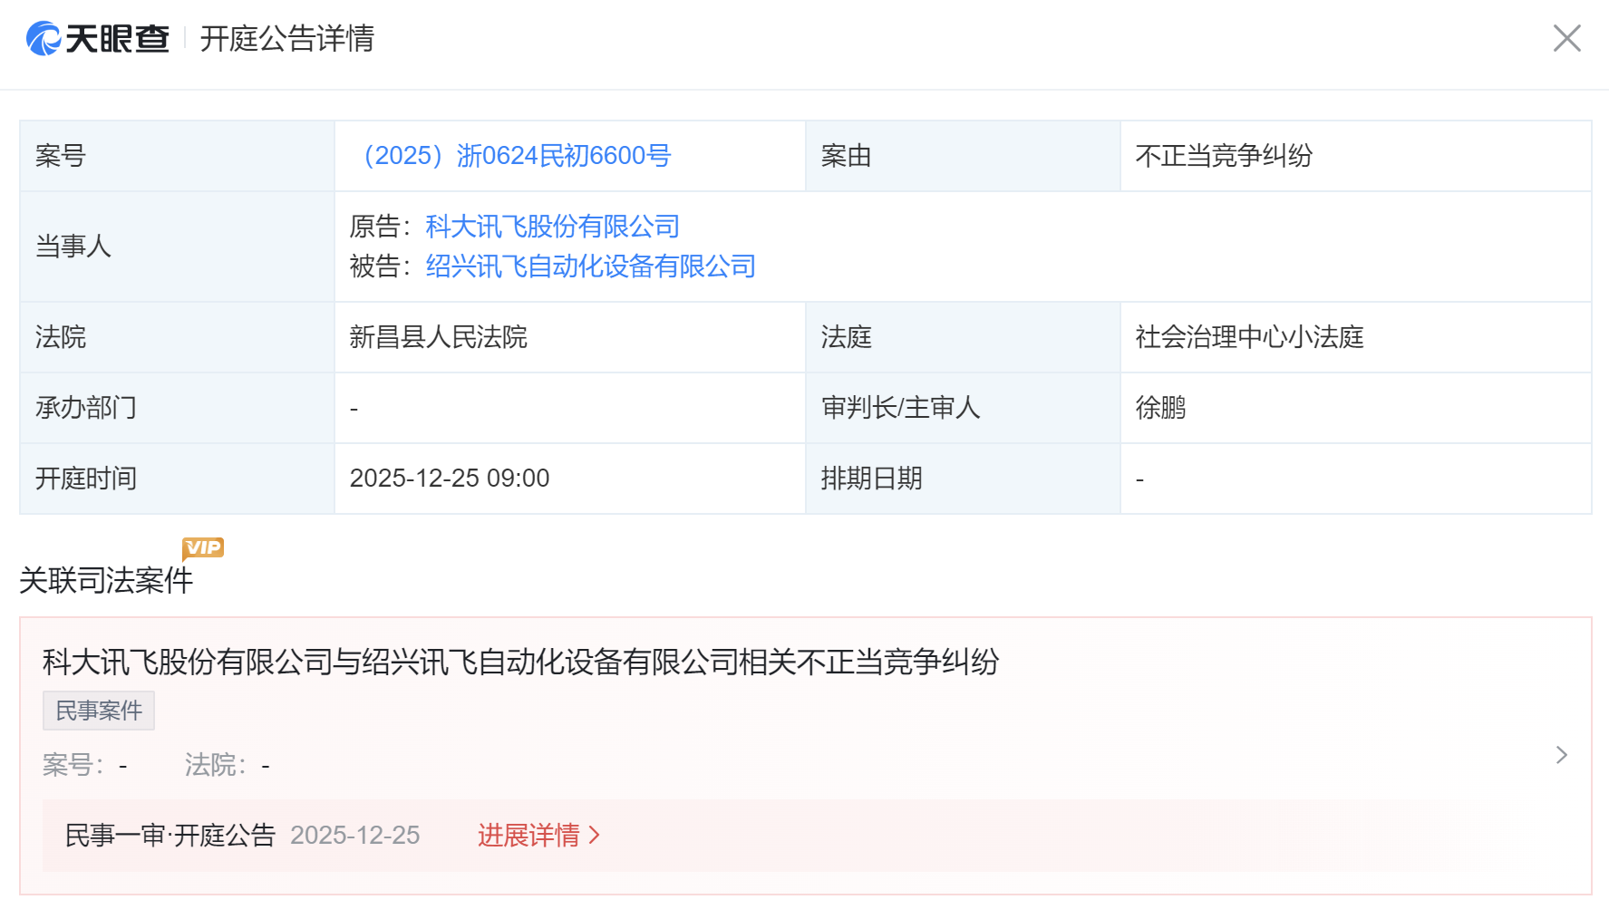Expand related case card right chevron

click(x=1561, y=755)
